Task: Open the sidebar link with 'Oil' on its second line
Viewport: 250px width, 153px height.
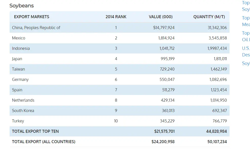Action: pyautogui.click(x=246, y=36)
